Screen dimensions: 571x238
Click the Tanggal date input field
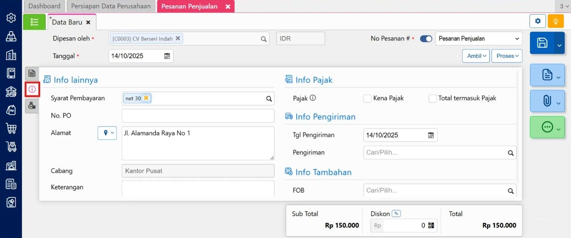tap(141, 56)
